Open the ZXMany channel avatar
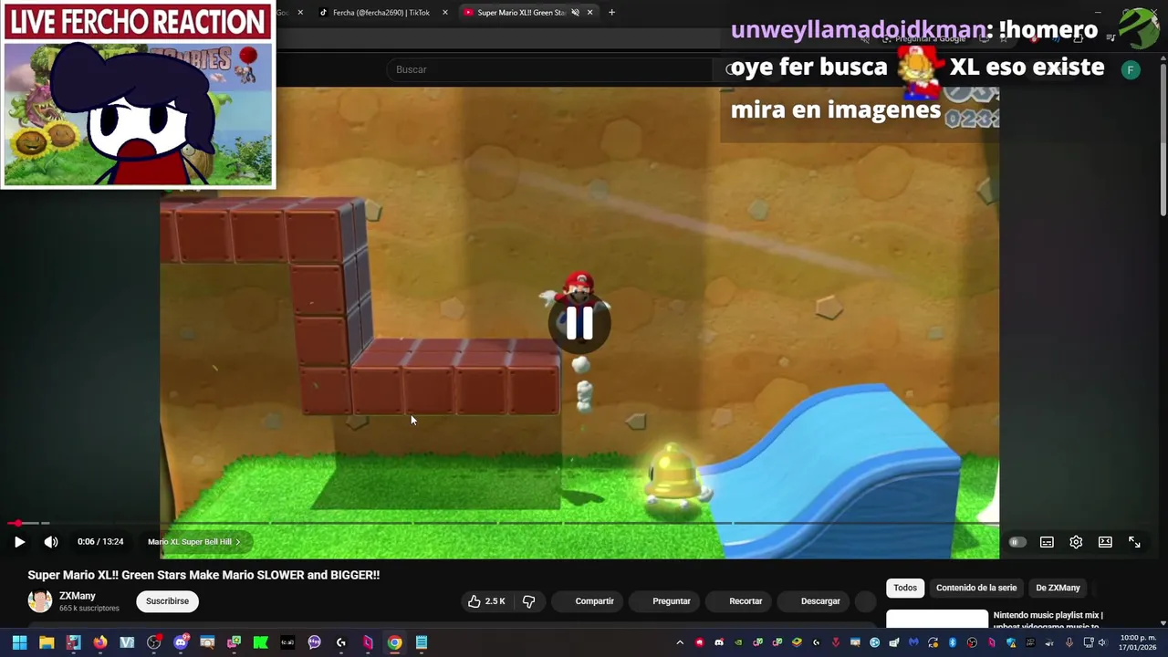The width and height of the screenshot is (1168, 657). point(40,600)
